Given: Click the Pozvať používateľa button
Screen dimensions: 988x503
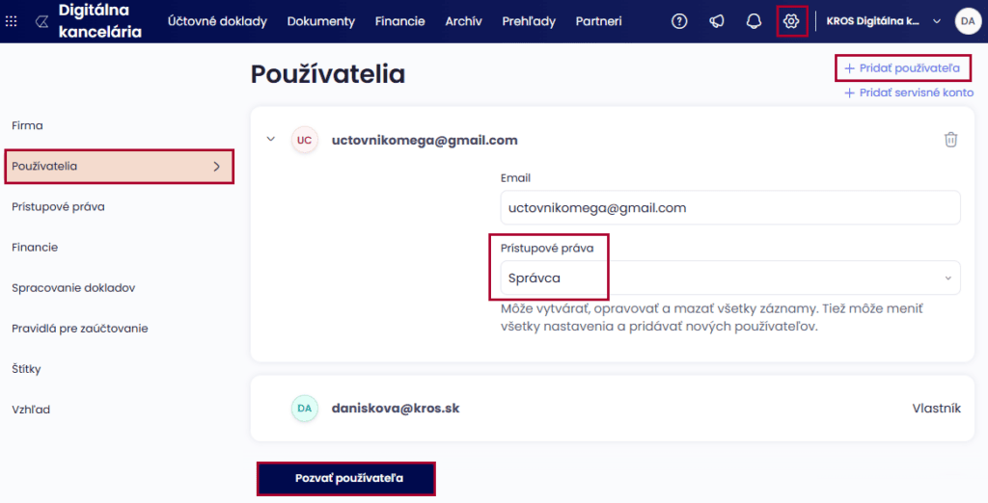Looking at the screenshot, I should pos(346,478).
